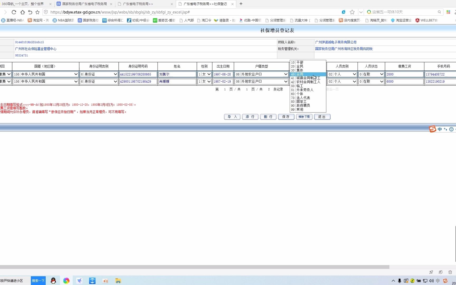Open the site security shield icon

[46, 12]
